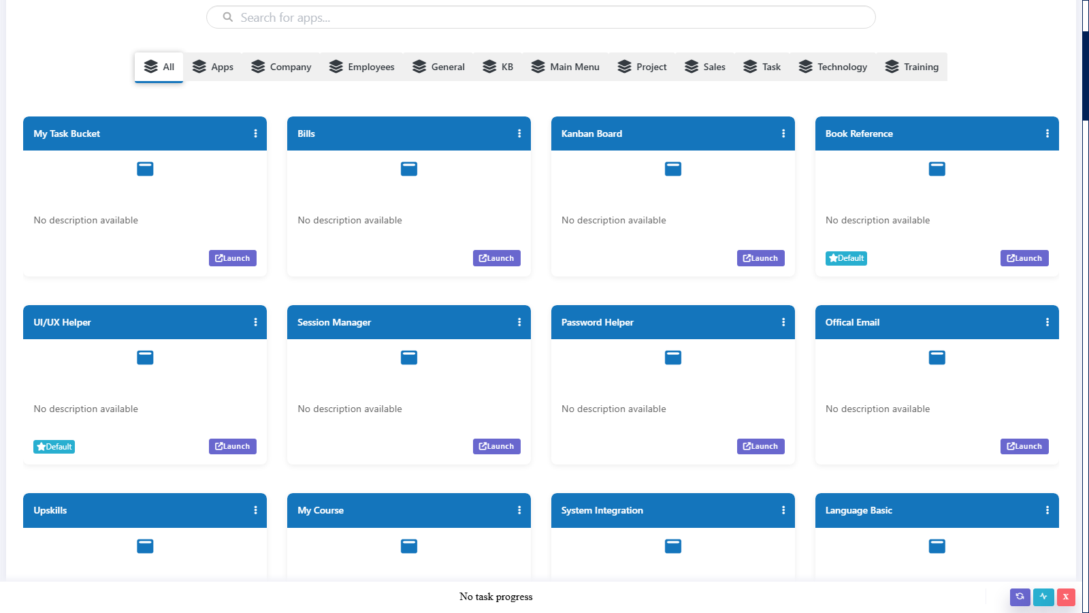Open Language Basic options menu
Screen dimensions: 1089x613
pyautogui.click(x=1047, y=510)
